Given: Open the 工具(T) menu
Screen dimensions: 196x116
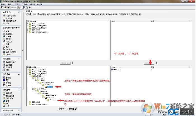Looking at the screenshot, I should 25,4.
